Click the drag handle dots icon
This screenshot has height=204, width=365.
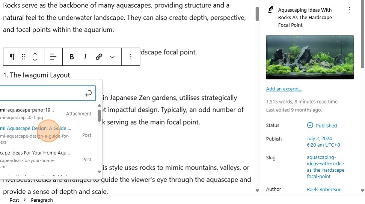24,57
